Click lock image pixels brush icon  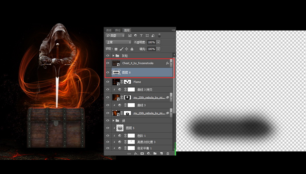[121, 49]
